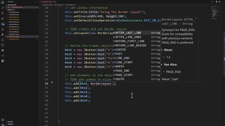Open the Testing flask icon view
This screenshot has width=225, height=126.
(x=2, y=29)
